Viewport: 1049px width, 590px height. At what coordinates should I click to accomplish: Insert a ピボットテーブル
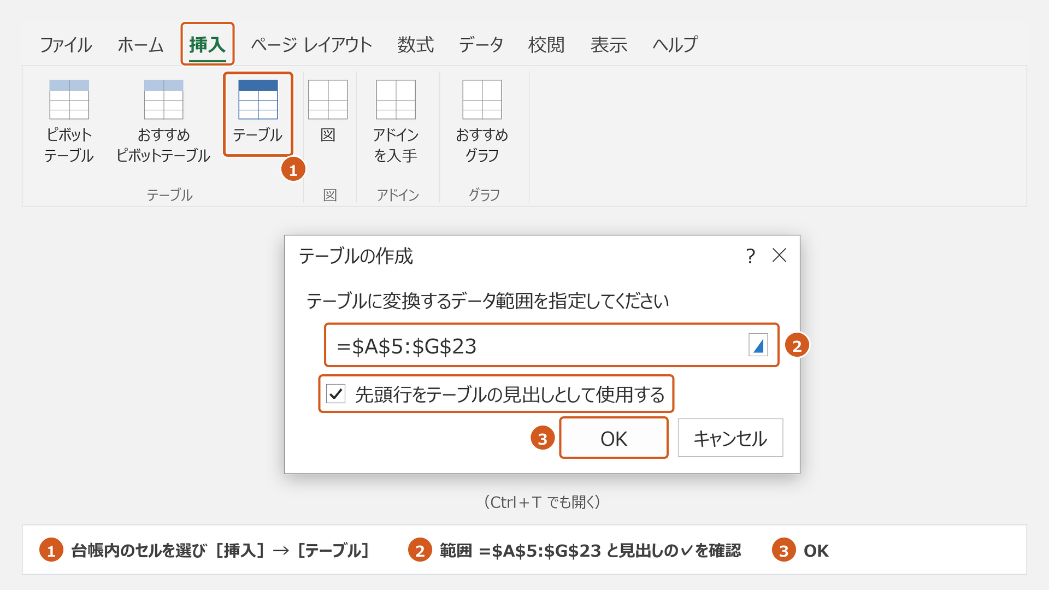pos(69,121)
